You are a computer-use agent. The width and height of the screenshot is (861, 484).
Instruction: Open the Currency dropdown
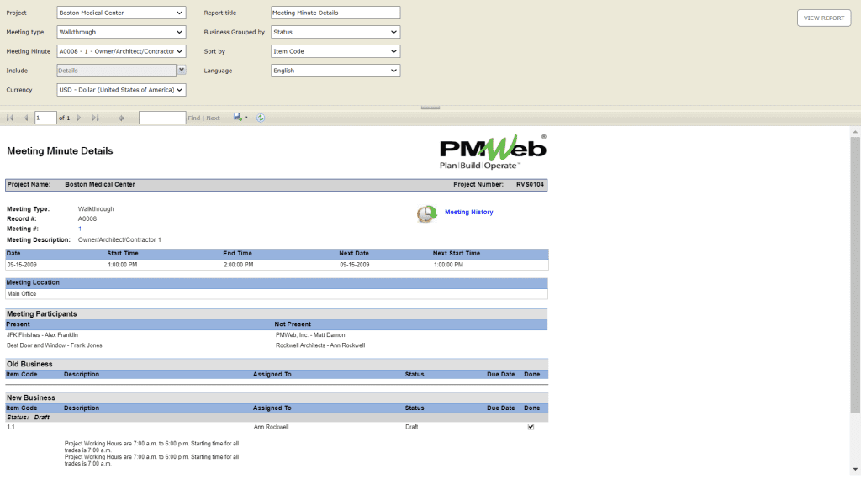121,89
